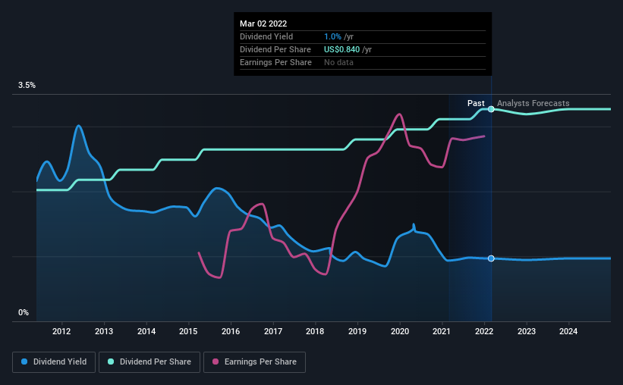Click the 2023 x-axis label
Image resolution: width=623 pixels, height=385 pixels.
coord(527,331)
